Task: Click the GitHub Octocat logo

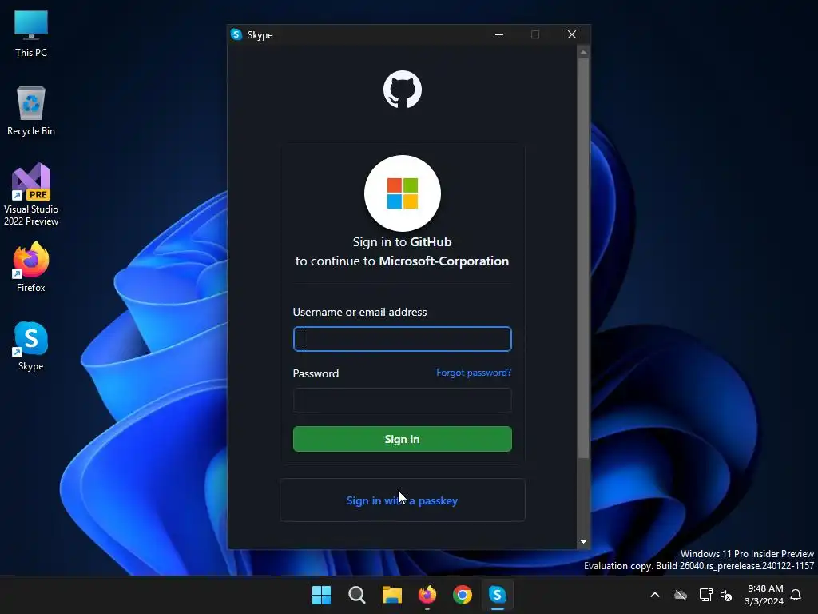Action: click(x=403, y=90)
